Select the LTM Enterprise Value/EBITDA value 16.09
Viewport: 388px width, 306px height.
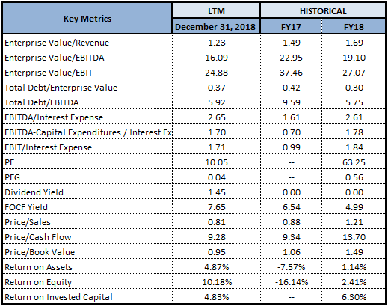point(216,58)
